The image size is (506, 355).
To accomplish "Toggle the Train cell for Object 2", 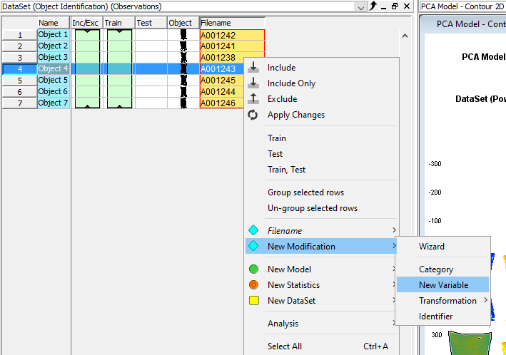I will click(x=119, y=46).
